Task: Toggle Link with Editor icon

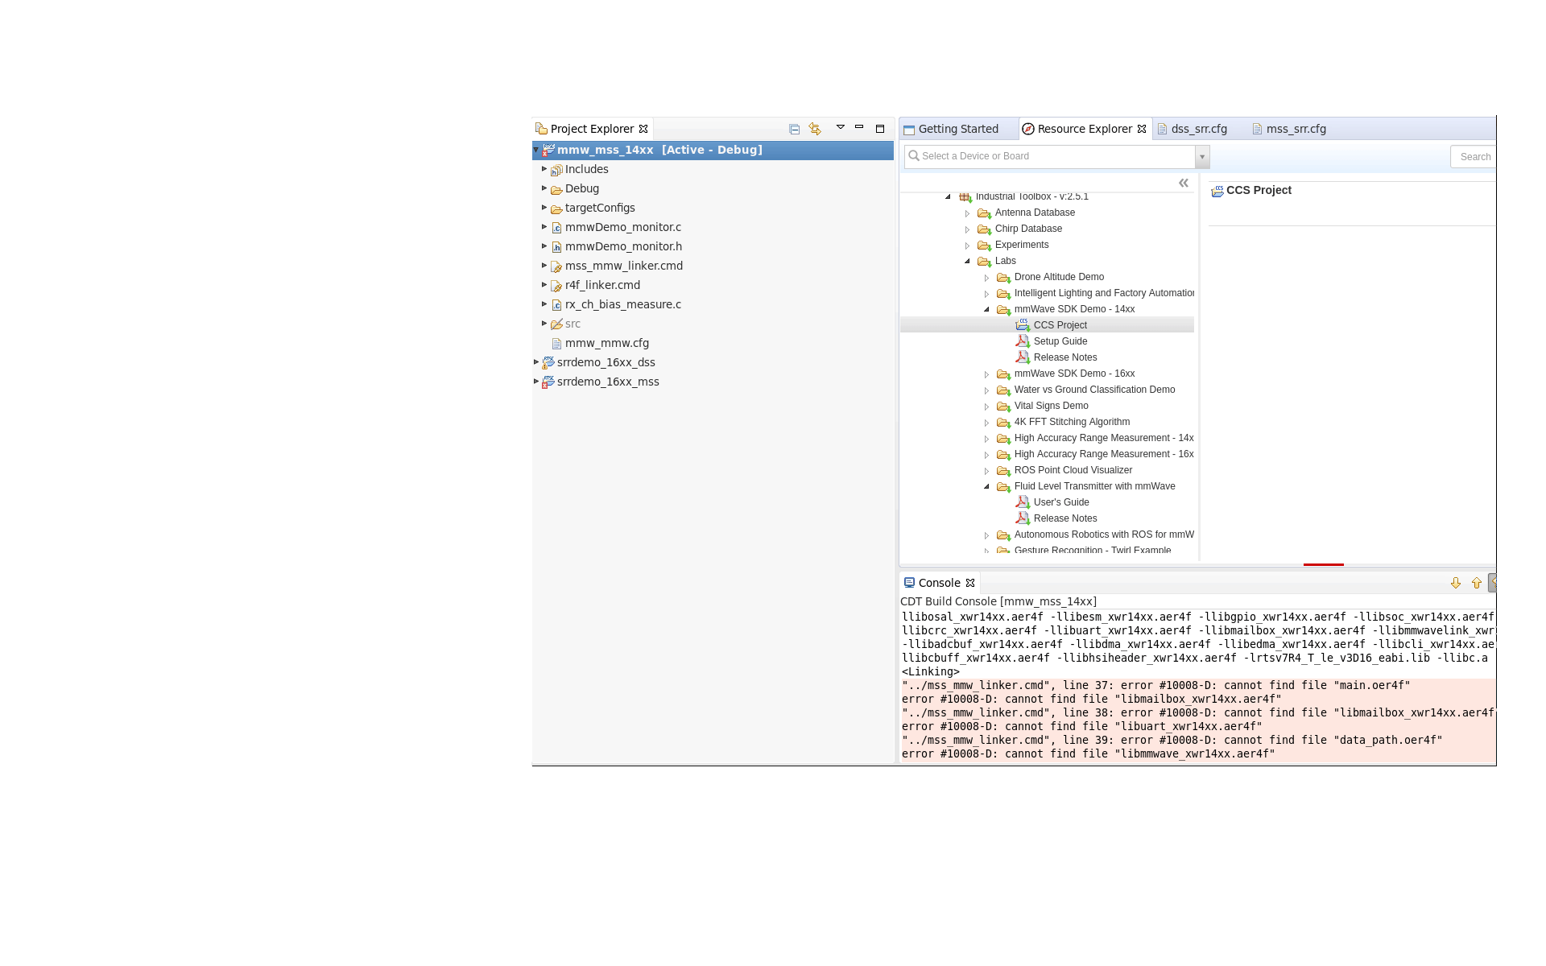Action: (815, 129)
